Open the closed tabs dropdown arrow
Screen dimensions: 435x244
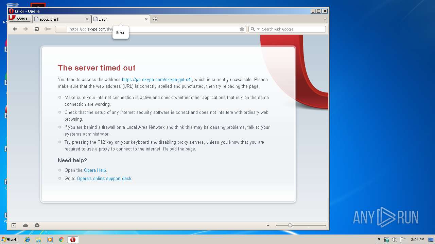[325, 19]
